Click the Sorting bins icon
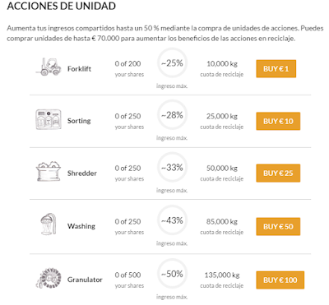Image resolution: width=329 pixels, height=305 pixels. coord(49,119)
